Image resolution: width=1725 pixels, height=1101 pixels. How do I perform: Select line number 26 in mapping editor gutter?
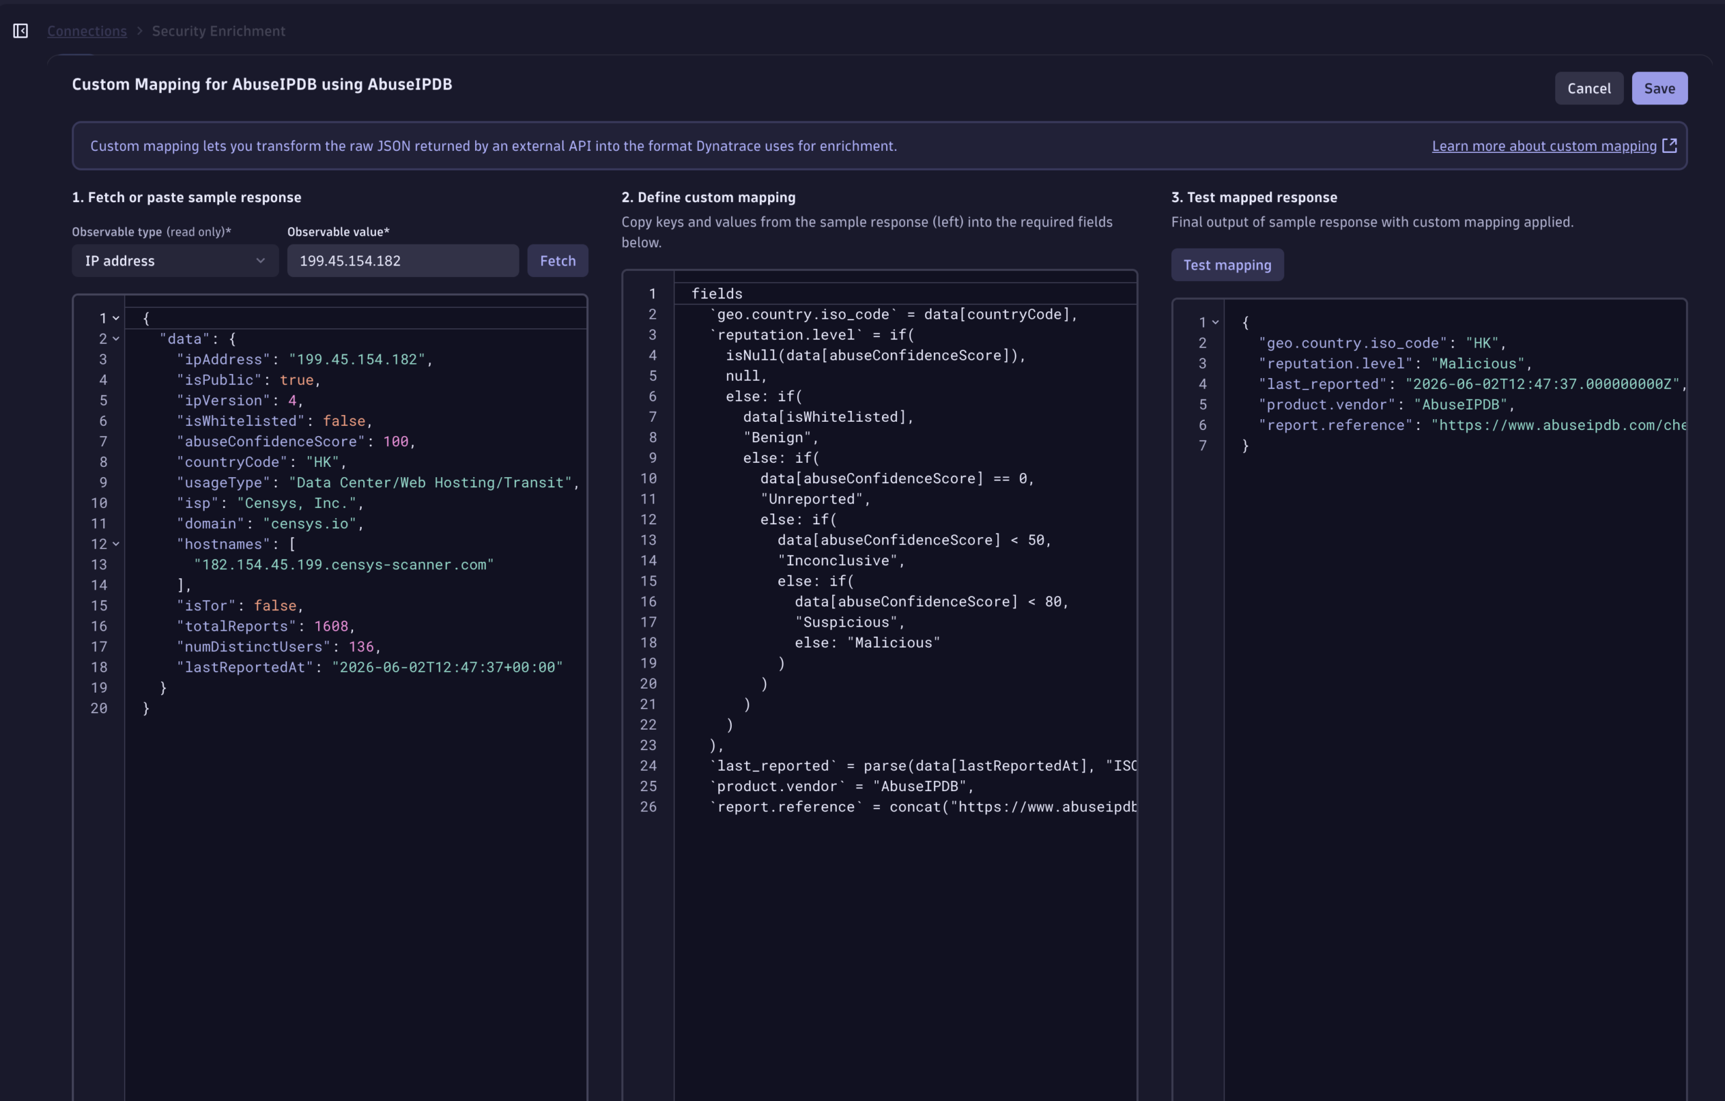point(648,807)
